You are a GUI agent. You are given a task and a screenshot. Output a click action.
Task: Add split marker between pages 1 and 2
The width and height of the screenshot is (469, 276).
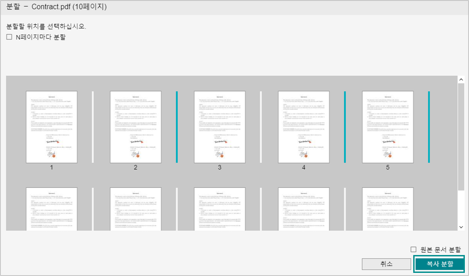point(93,127)
